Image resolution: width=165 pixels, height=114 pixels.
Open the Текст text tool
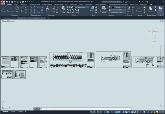click(47, 9)
